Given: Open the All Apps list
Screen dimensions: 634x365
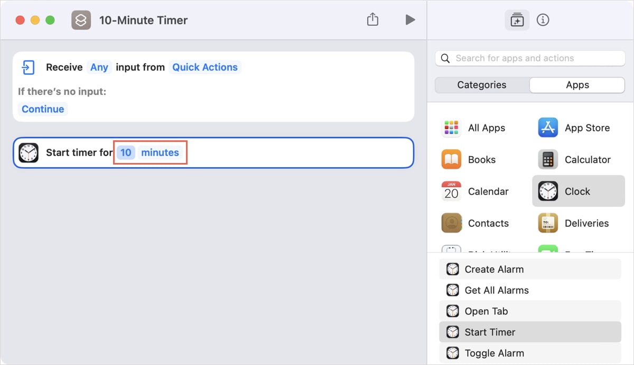Looking at the screenshot, I should tap(486, 127).
